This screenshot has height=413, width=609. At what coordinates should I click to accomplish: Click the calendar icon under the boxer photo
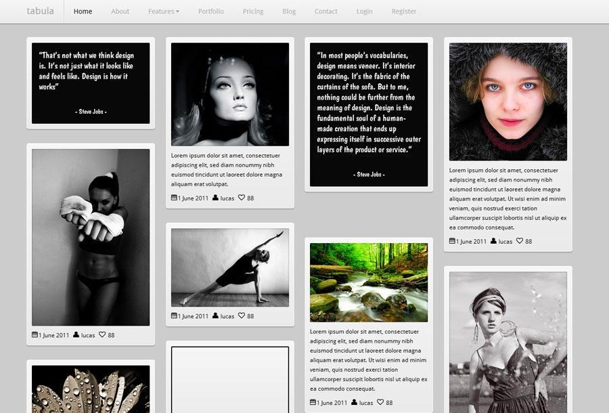tap(35, 334)
